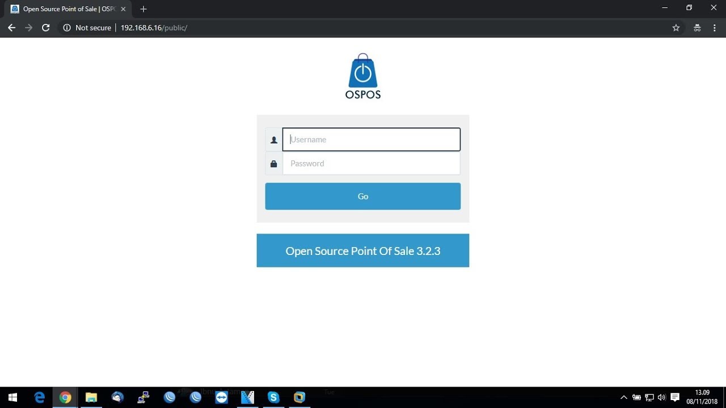This screenshot has height=408, width=726.
Task: Open TeamViewer from the taskbar
Action: [x=222, y=397]
